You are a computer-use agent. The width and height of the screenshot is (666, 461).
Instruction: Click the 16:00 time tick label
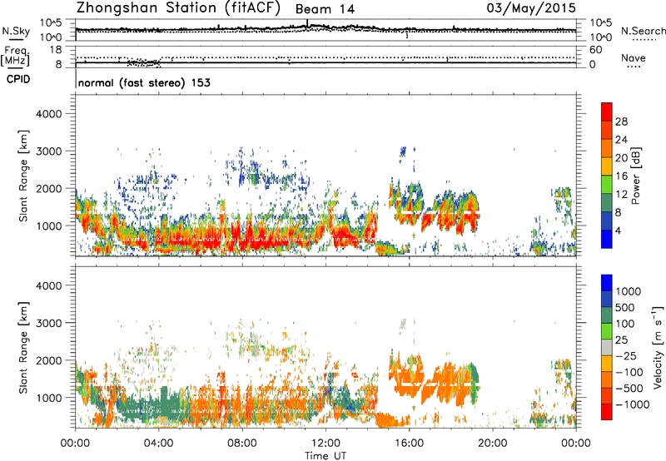409,444
